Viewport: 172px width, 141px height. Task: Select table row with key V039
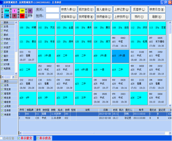[95, 118]
